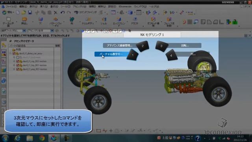252x142 pixels.
Task: Click the red measure tool icon
Action: (182, 12)
